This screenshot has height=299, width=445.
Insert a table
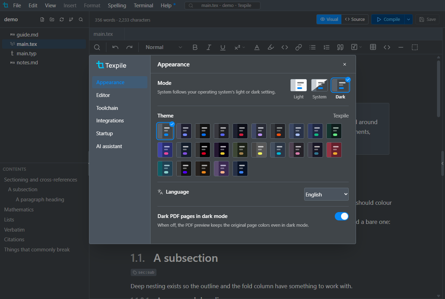point(373,47)
